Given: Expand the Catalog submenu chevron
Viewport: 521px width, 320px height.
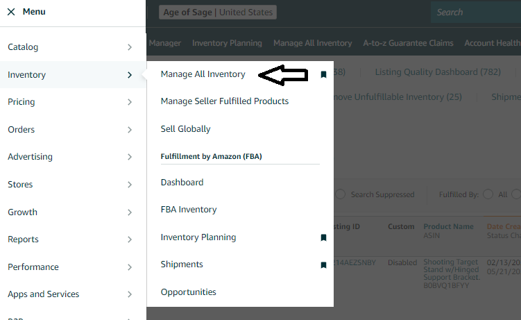Looking at the screenshot, I should 130,47.
